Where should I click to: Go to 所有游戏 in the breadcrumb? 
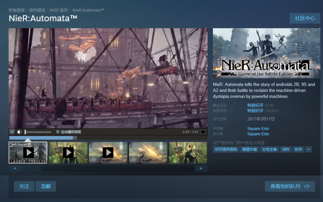click(17, 10)
